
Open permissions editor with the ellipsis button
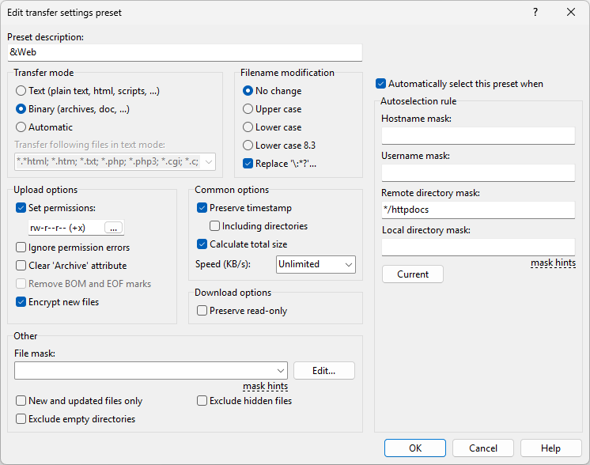[x=114, y=228]
